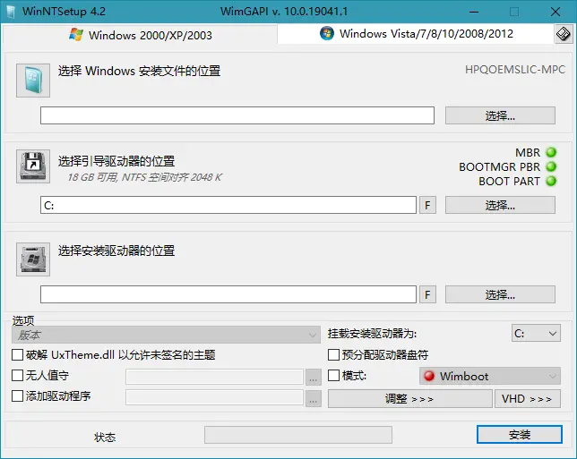Open the Wimboot mode dropdown

pos(490,376)
